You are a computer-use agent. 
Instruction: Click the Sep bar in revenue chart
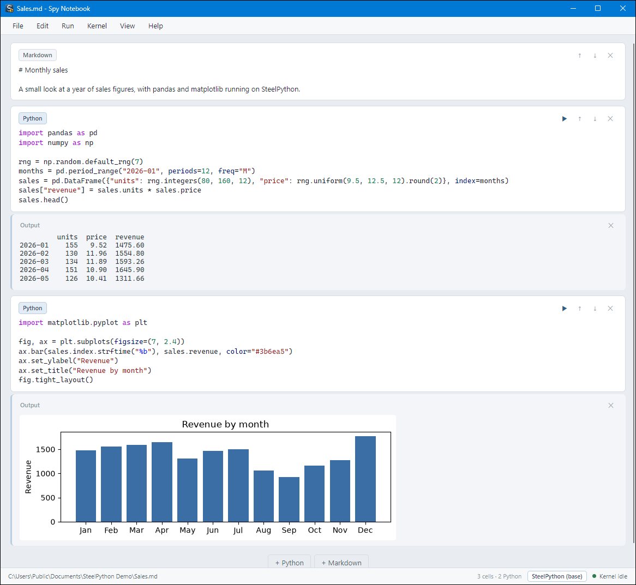(x=289, y=499)
